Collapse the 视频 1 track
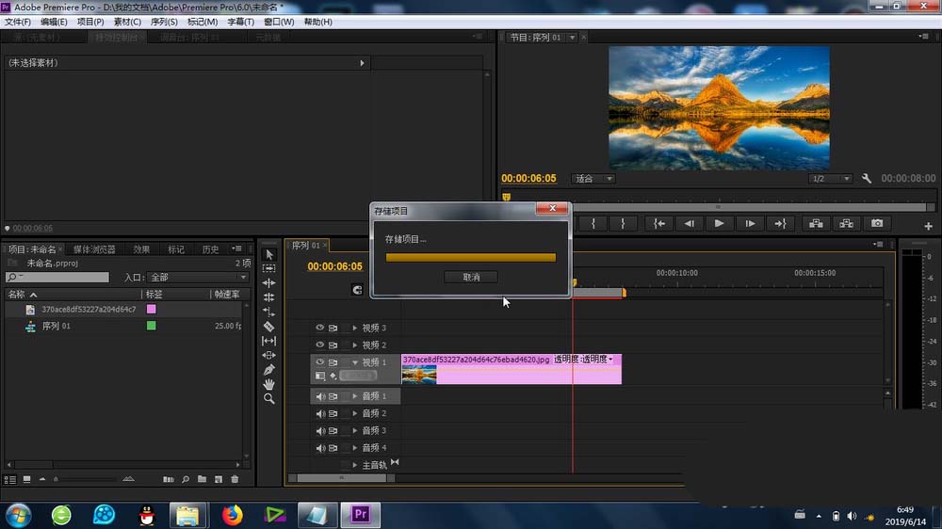The height and width of the screenshot is (529, 942). click(x=355, y=362)
